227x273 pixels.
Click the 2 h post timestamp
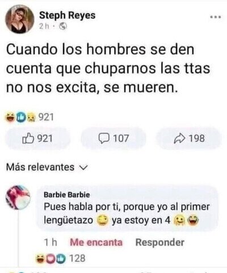pos(44,27)
